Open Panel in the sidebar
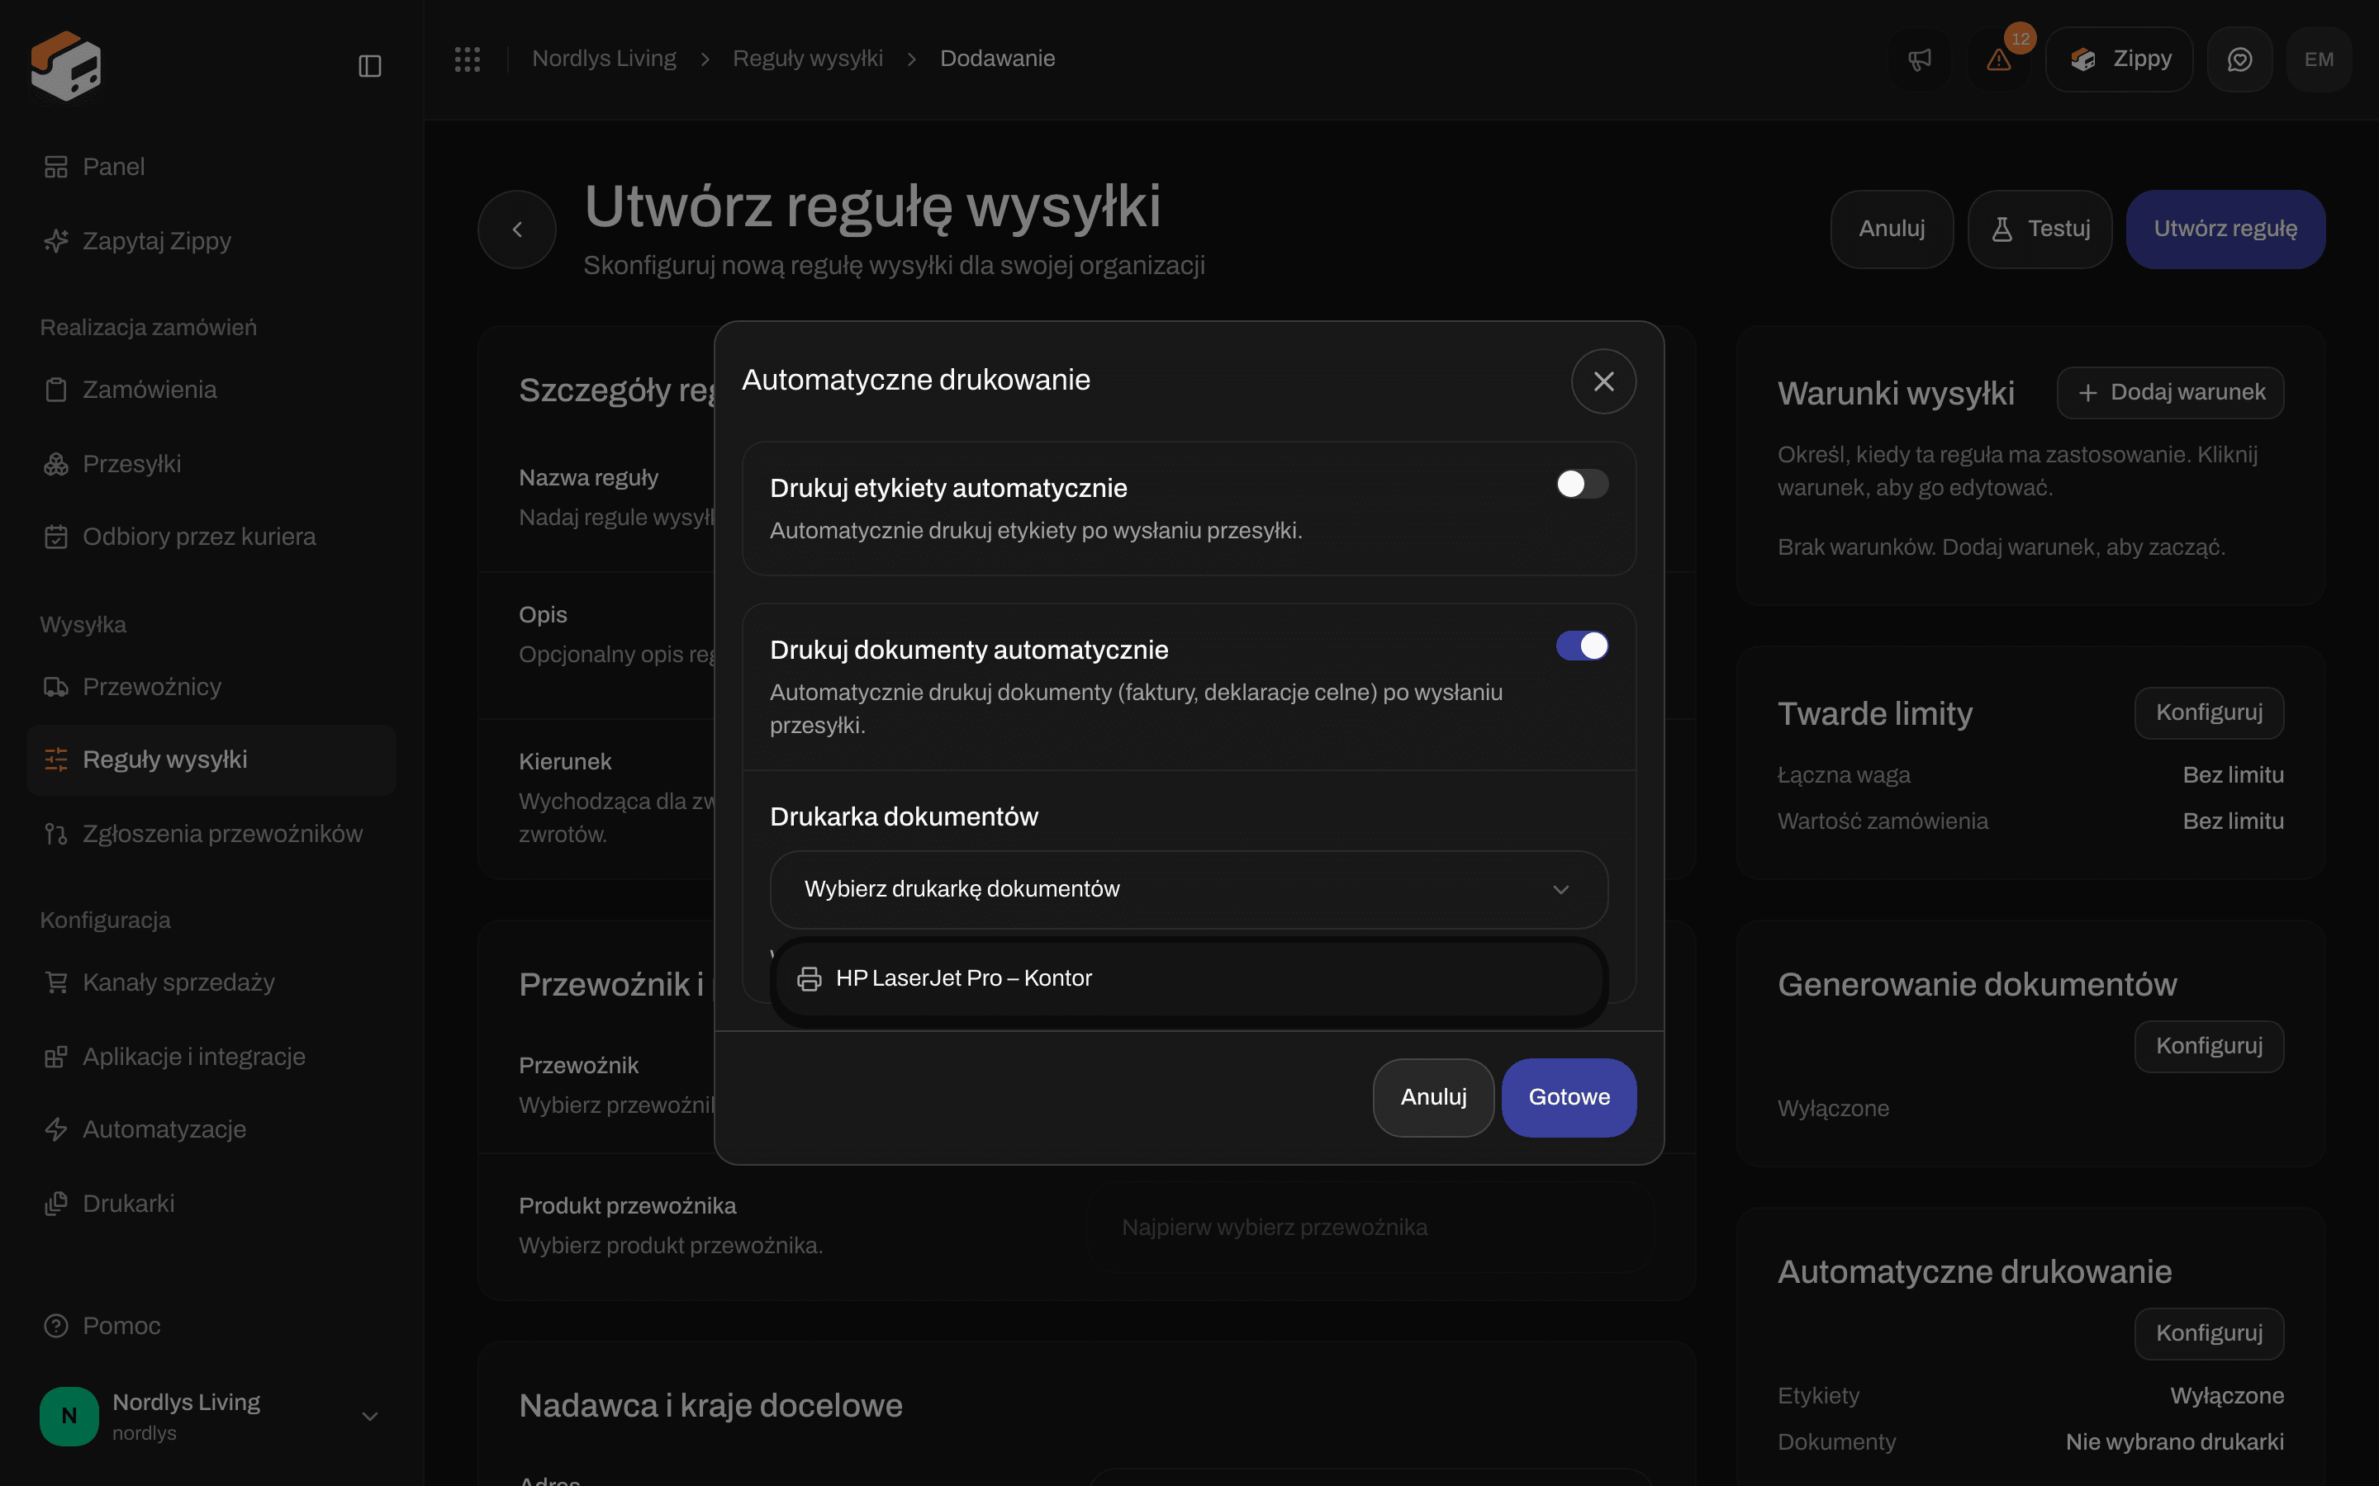The image size is (2379, 1486). pos(211,167)
